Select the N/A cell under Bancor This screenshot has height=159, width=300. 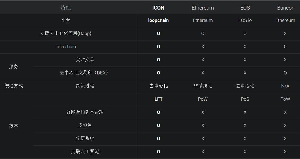click(285, 86)
